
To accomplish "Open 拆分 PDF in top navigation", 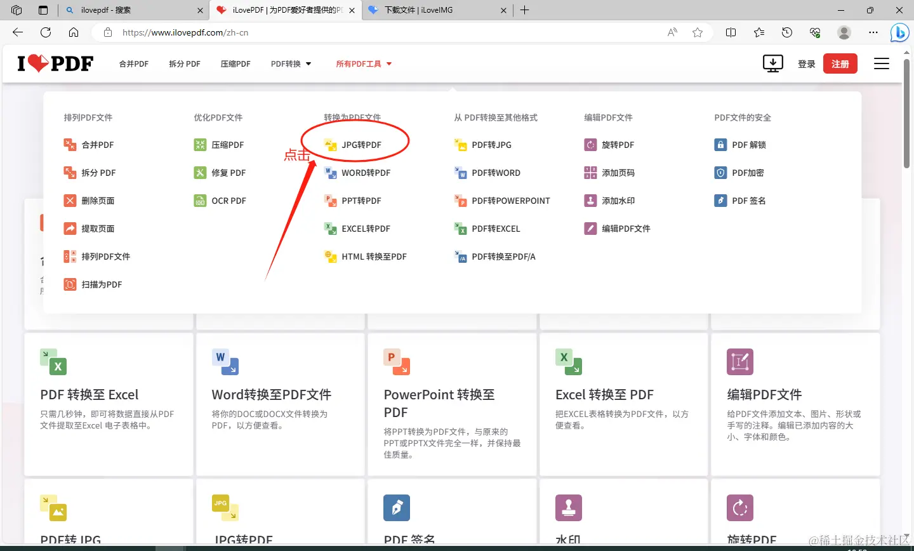I will [x=185, y=63].
